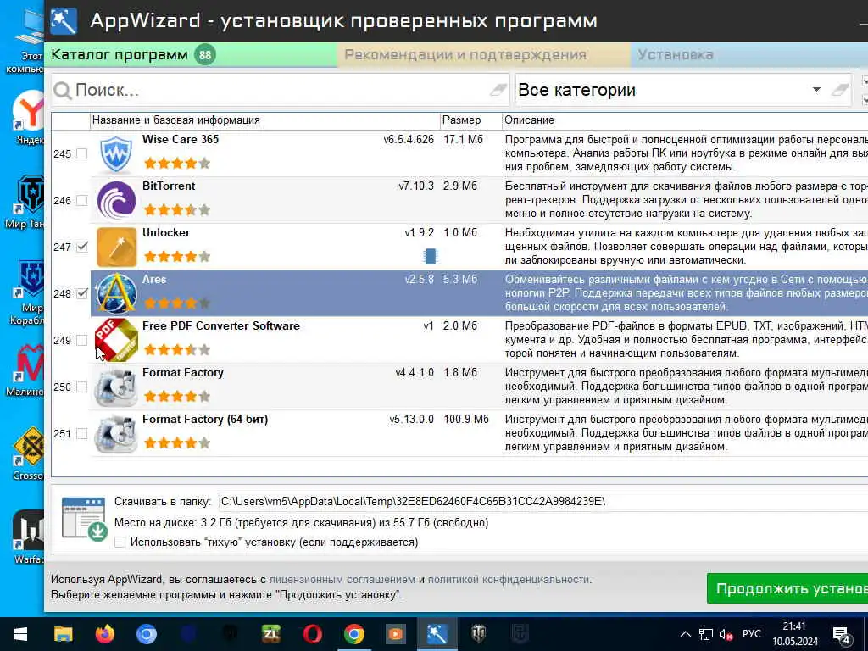Click the Описание column header
Screen dimensions: 868x651
tap(685, 120)
